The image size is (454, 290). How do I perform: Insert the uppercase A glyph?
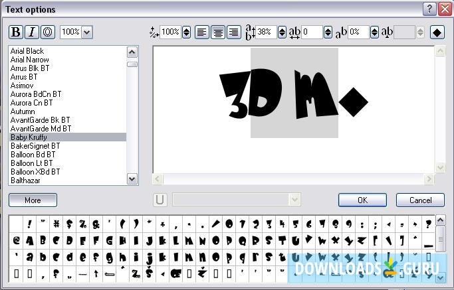29,240
